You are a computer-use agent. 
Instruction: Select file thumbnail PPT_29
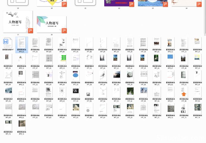[x=197, y=59]
